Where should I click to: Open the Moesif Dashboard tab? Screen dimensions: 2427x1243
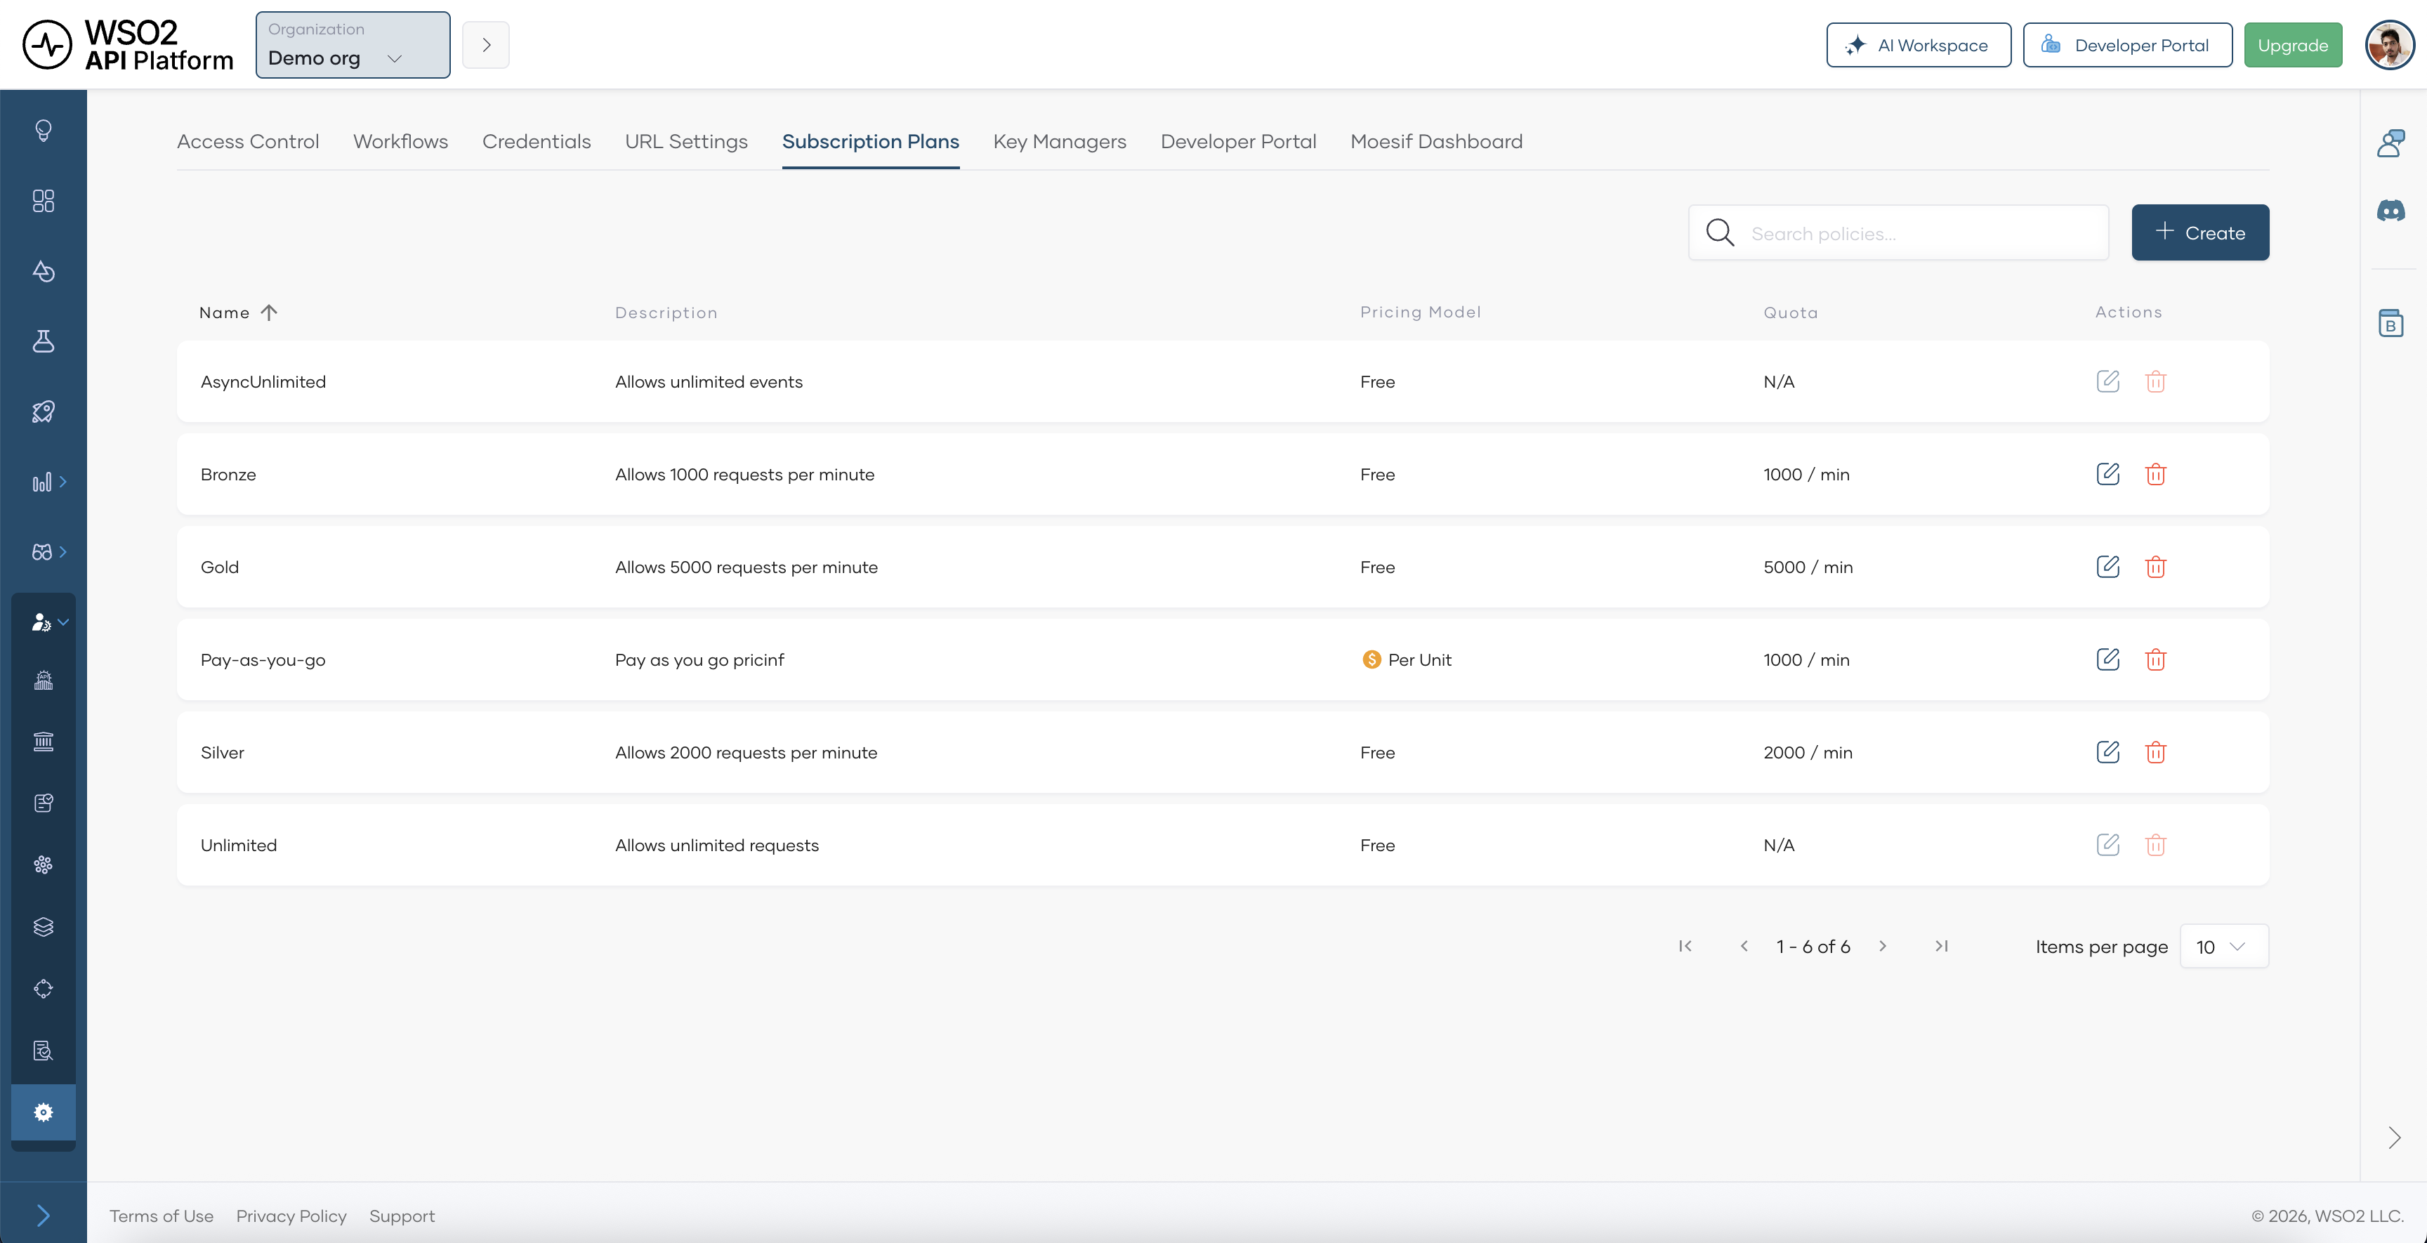pos(1436,141)
